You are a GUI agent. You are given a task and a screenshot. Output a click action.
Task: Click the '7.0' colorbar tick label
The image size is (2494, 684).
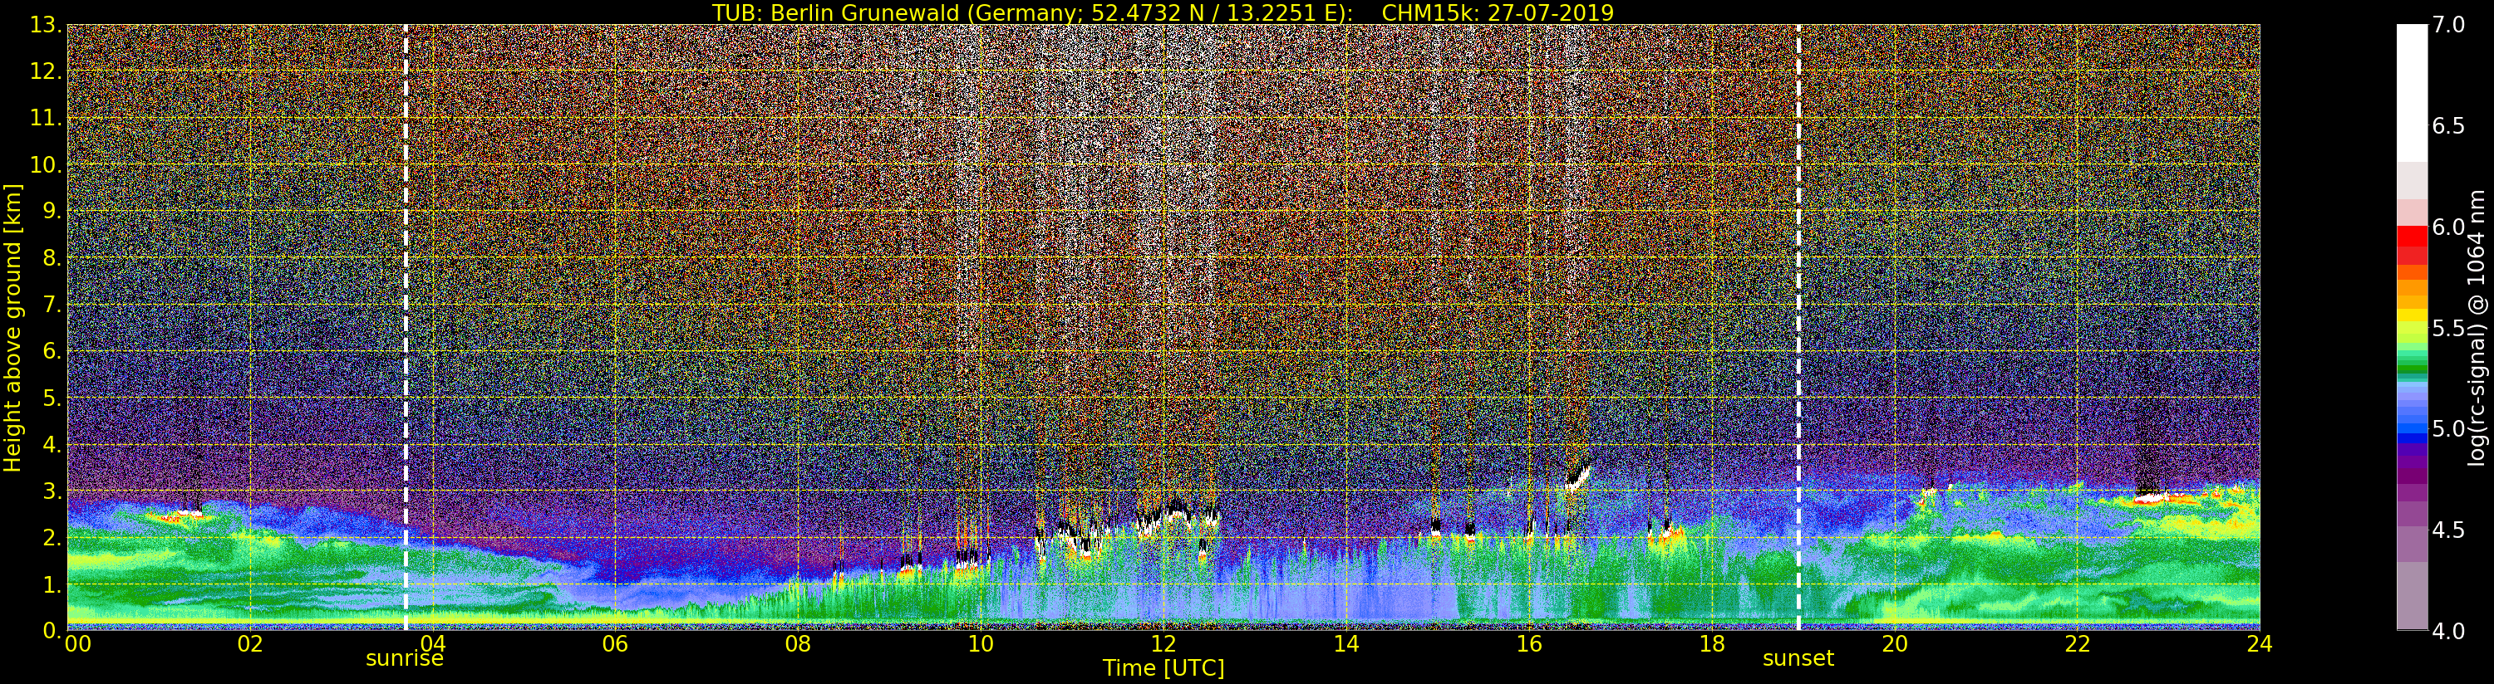(2447, 25)
